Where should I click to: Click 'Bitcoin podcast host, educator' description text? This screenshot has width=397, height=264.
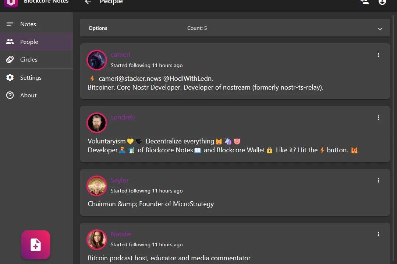coord(169,258)
